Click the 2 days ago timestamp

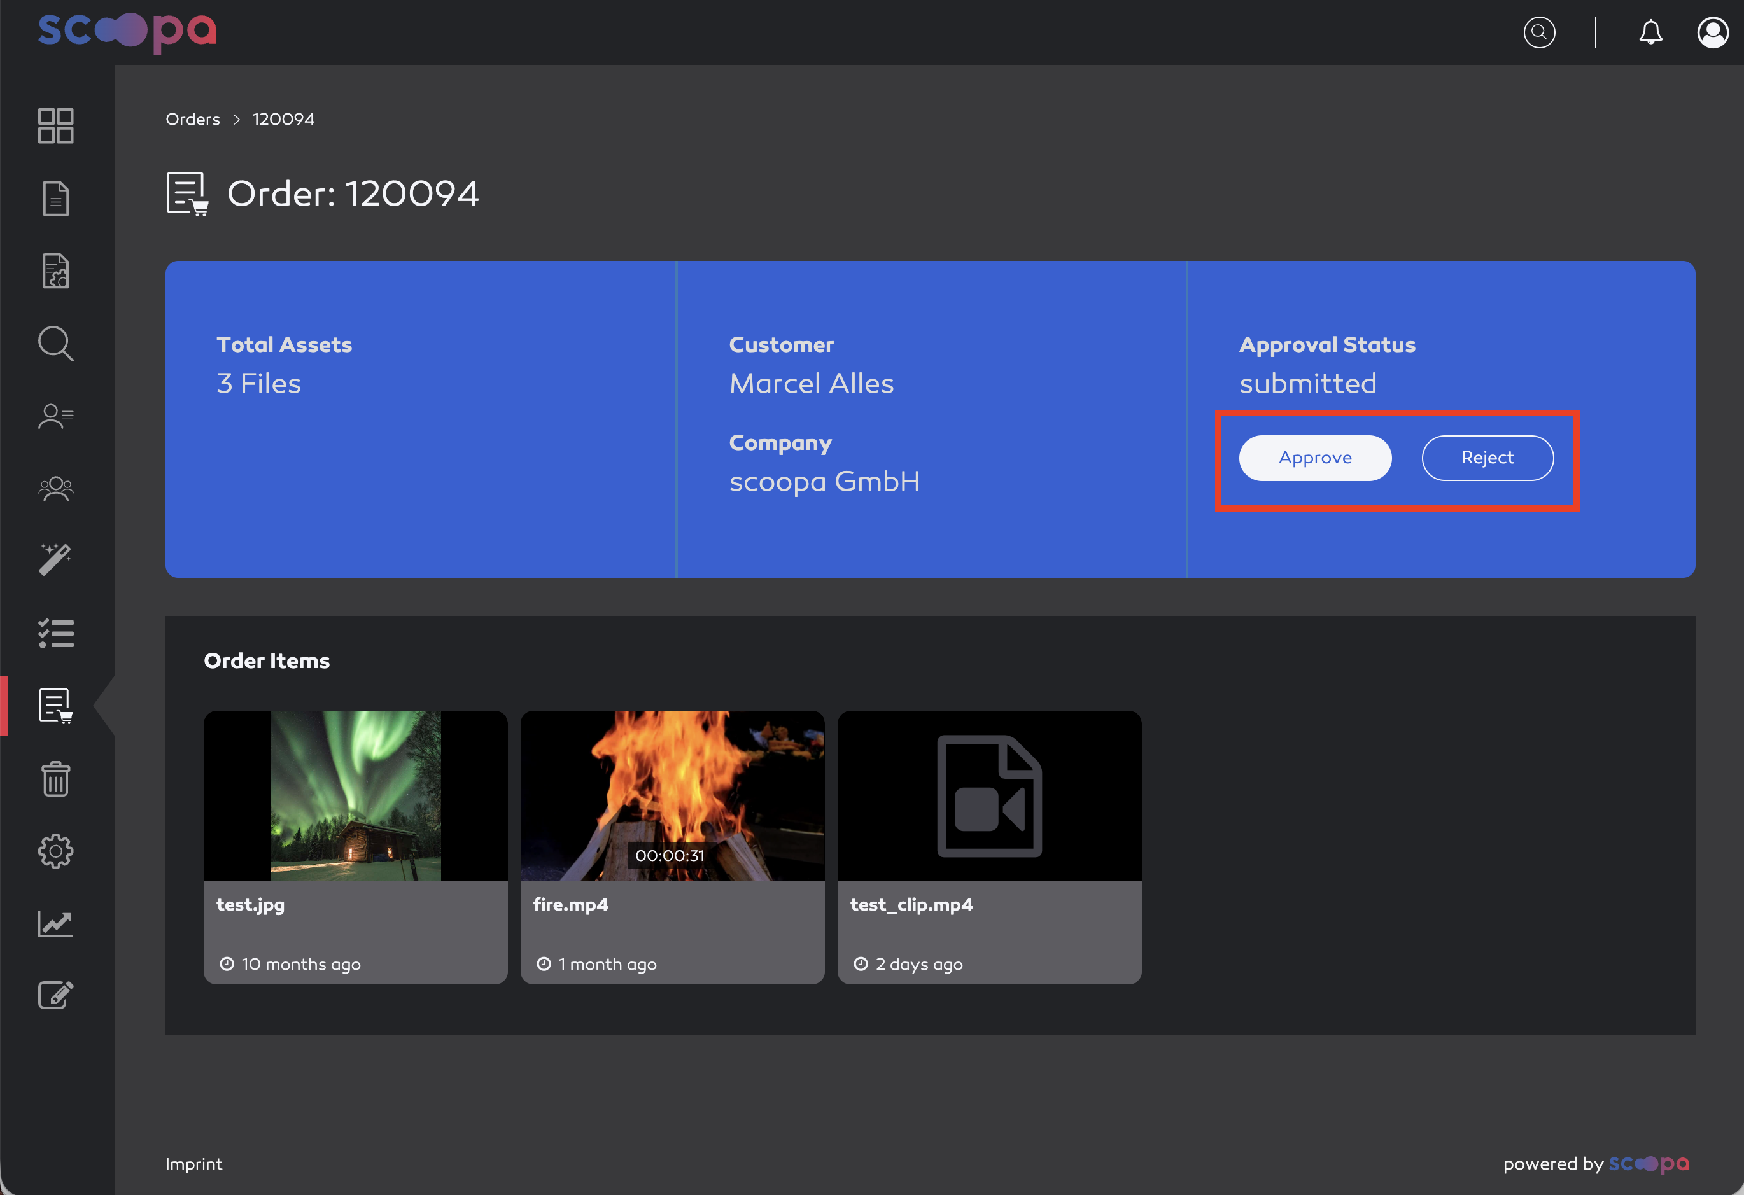point(918,964)
